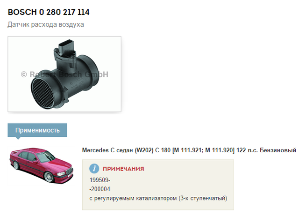Click the 122 л.с. power text
Image resolution: width=299 pixels, height=216 pixels.
(247, 150)
